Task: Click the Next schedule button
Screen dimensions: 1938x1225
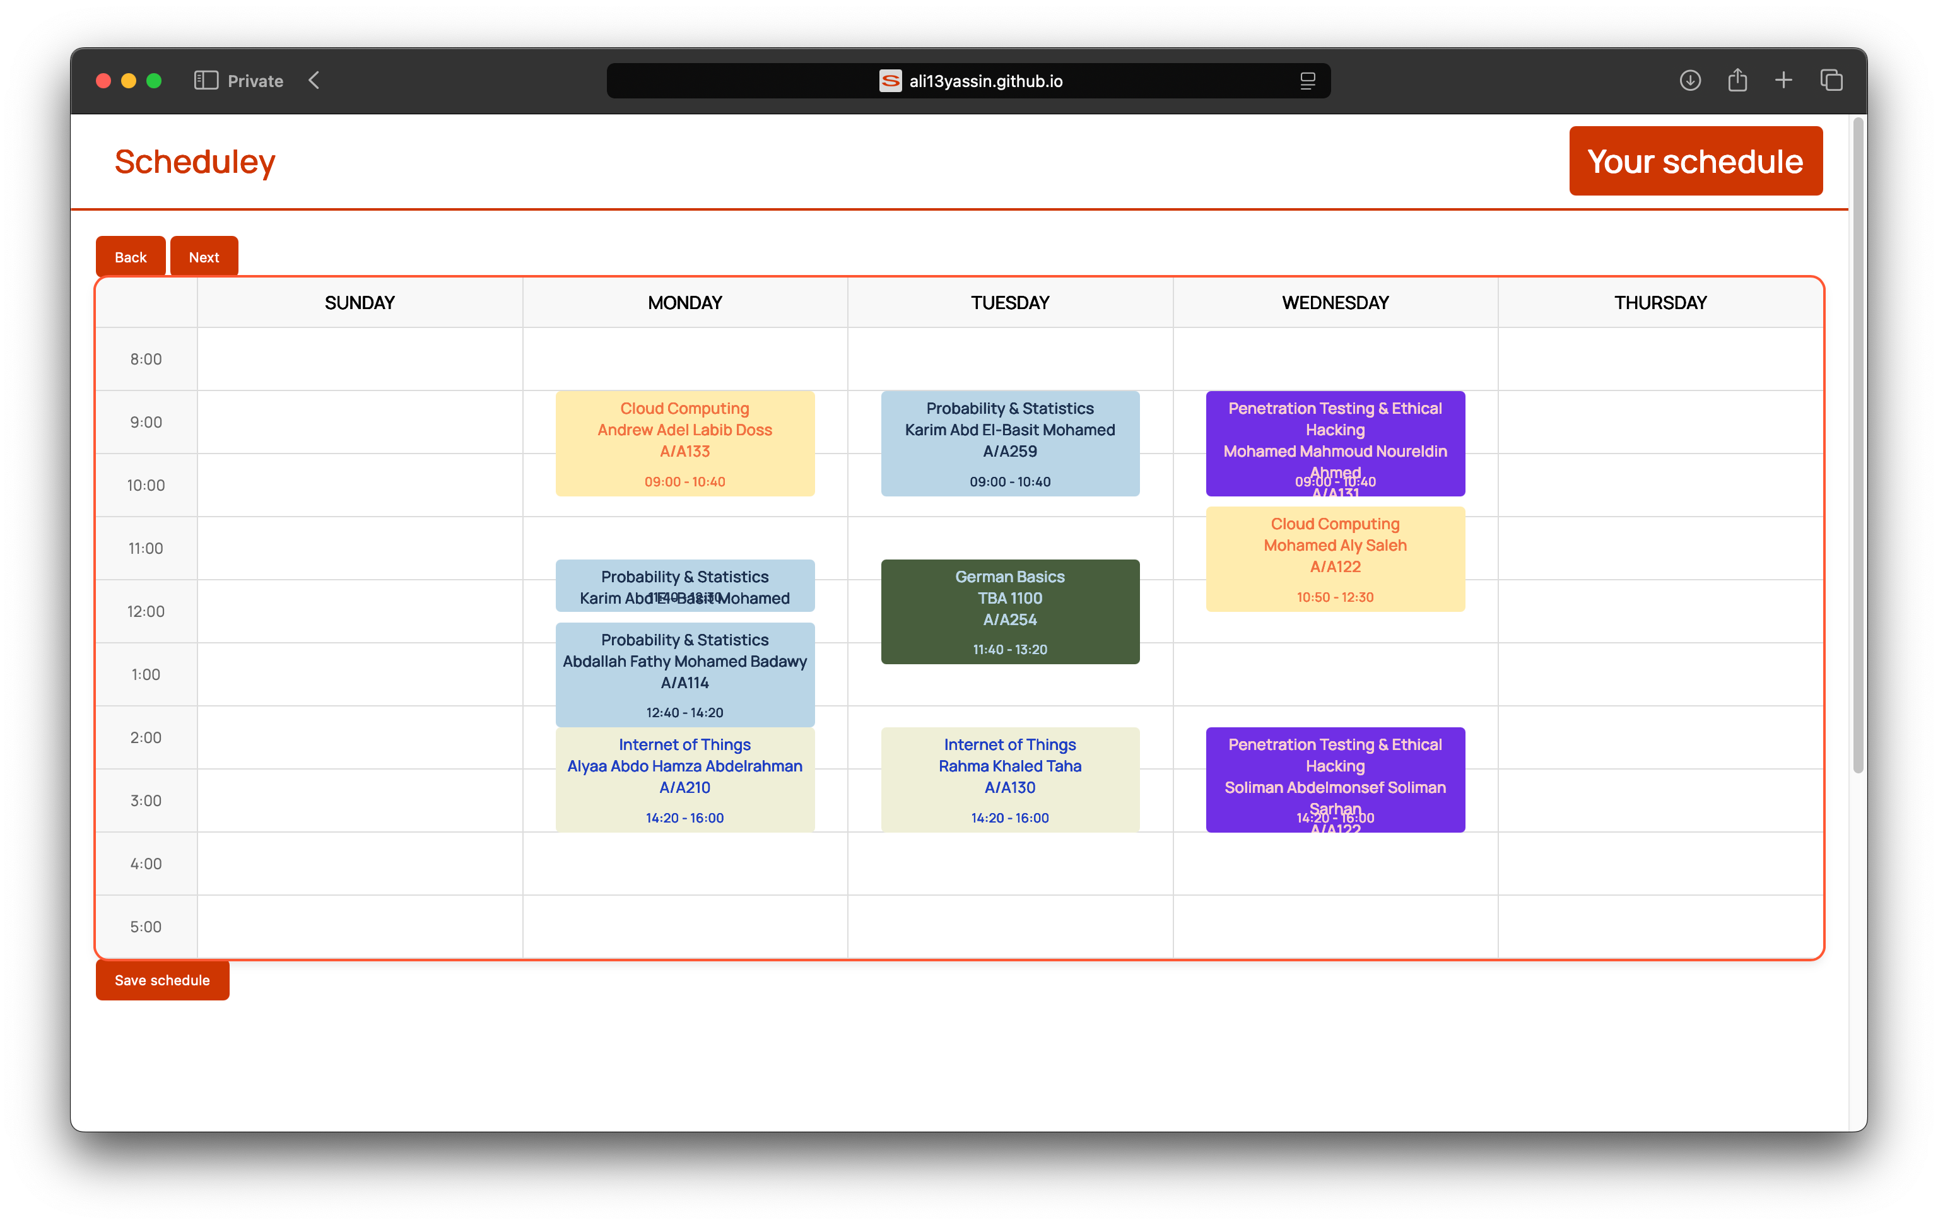Action: click(x=204, y=257)
